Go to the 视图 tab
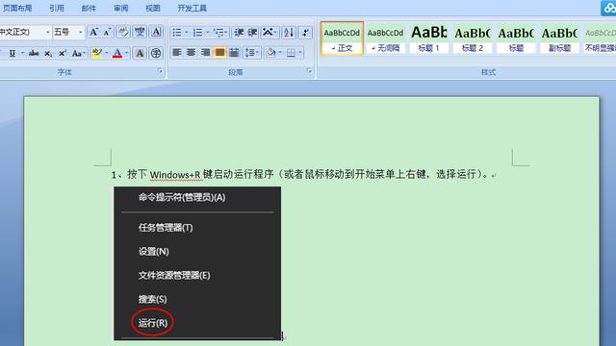This screenshot has width=616, height=346. point(153,8)
